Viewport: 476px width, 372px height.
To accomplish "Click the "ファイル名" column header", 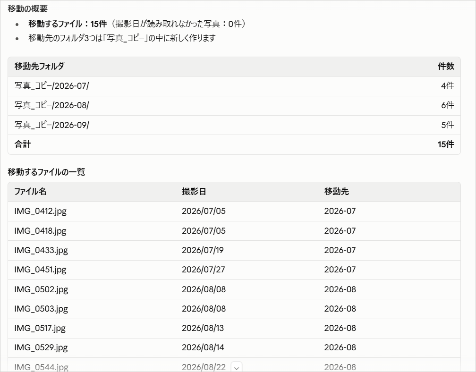I will 30,192.
